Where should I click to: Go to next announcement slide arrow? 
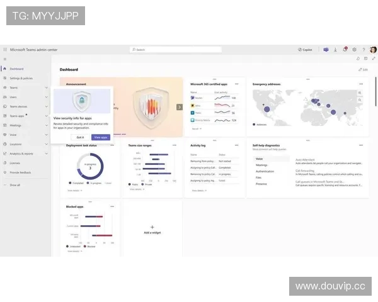coord(180,107)
